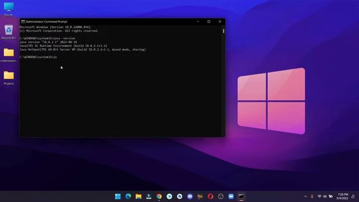Open the round white taskbar app left of Discord
The image size is (359, 202).
click(179, 196)
